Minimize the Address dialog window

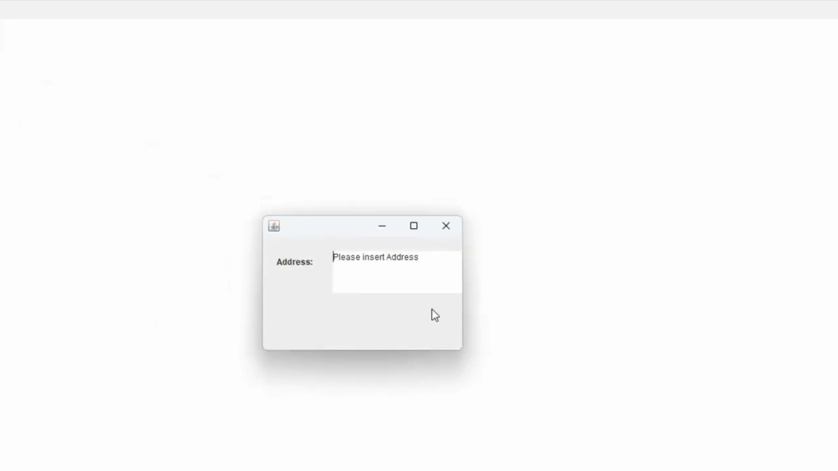pos(382,226)
